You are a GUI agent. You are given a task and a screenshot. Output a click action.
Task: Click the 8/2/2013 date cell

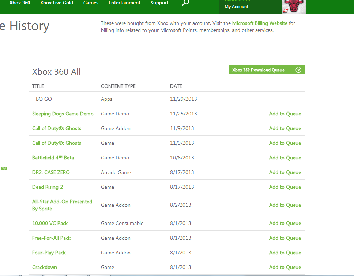pos(180,205)
